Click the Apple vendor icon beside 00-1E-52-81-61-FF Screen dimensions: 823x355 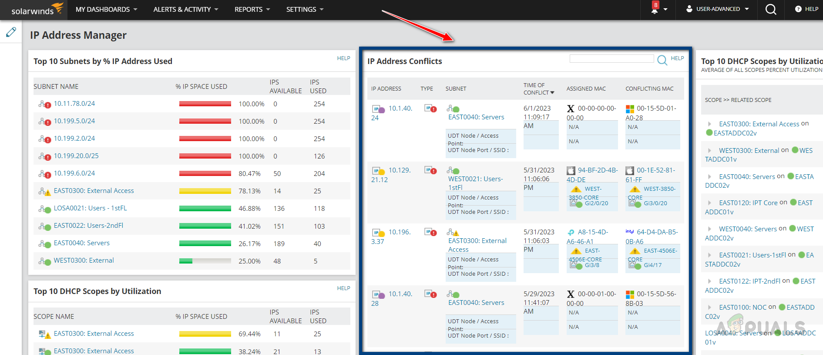pyautogui.click(x=630, y=171)
